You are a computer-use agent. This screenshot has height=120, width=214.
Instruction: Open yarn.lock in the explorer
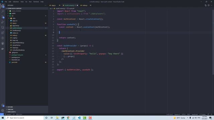click(x=14, y=62)
